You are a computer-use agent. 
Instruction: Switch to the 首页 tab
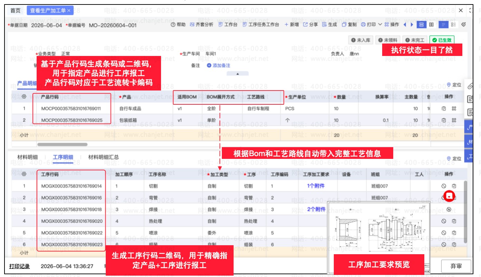click(x=15, y=11)
